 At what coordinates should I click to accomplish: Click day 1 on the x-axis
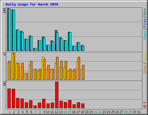(x=10, y=112)
